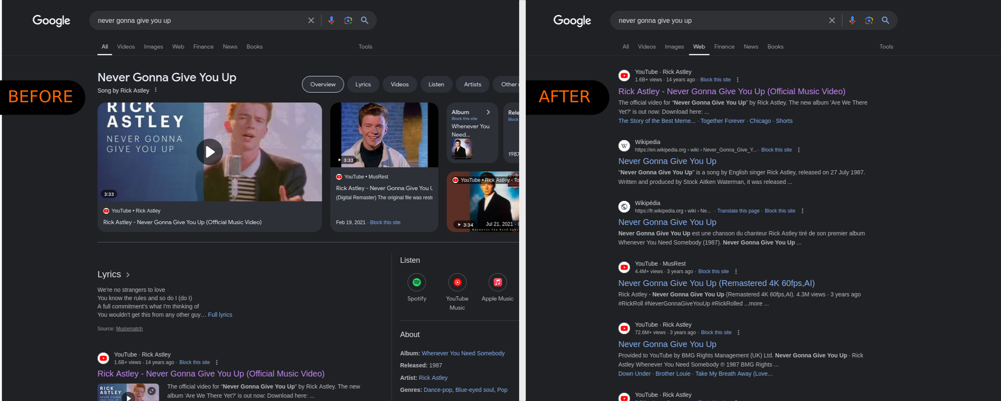This screenshot has width=1001, height=401.
Task: Open the News tab in the BEFORE panel
Action: (x=230, y=47)
